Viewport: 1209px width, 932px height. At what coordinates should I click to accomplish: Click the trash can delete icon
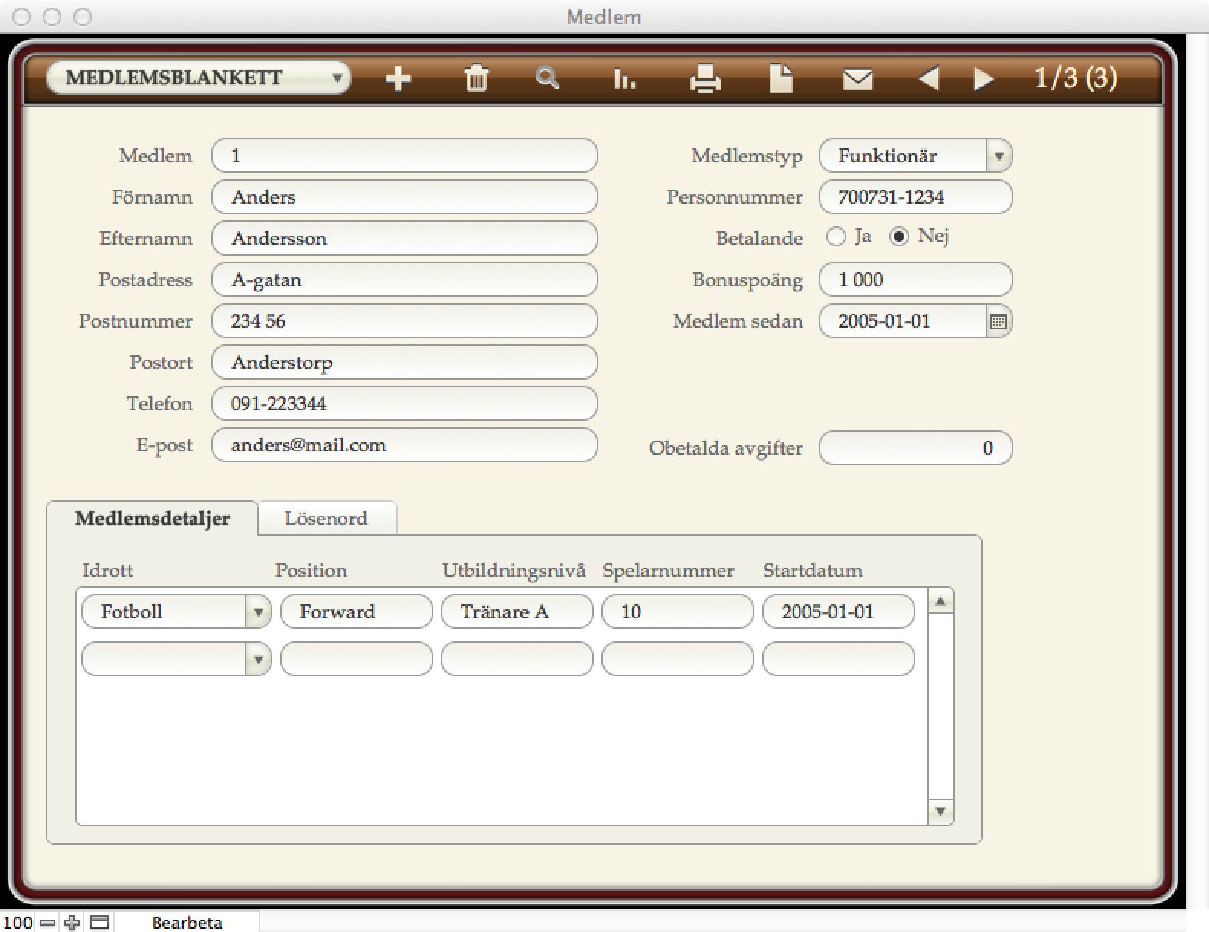pyautogui.click(x=476, y=78)
